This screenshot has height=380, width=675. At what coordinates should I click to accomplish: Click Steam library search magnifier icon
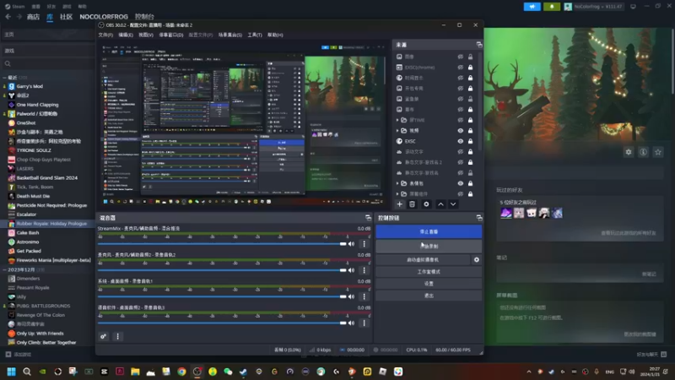[x=8, y=64]
